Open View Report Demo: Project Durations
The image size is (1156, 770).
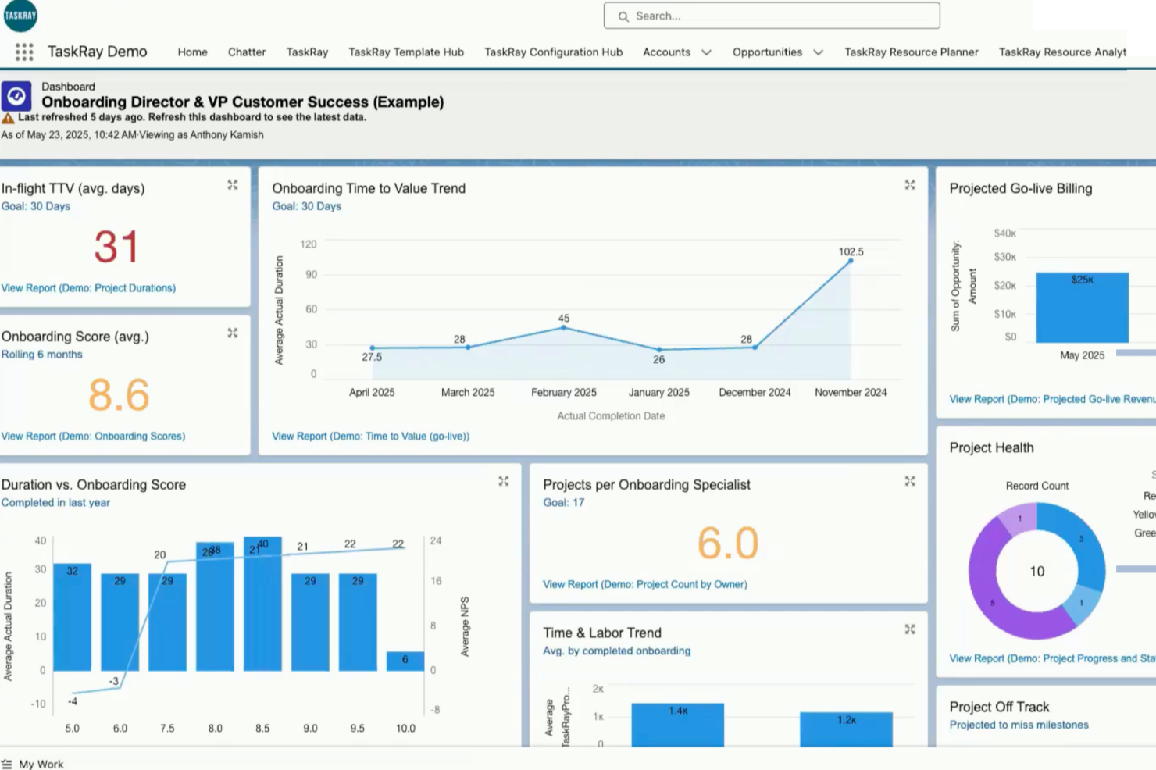point(88,288)
